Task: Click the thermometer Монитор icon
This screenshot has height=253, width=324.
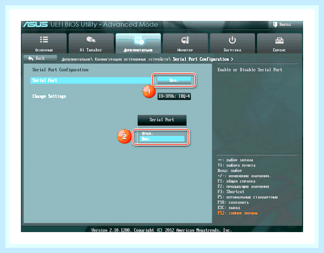Action: point(186,40)
